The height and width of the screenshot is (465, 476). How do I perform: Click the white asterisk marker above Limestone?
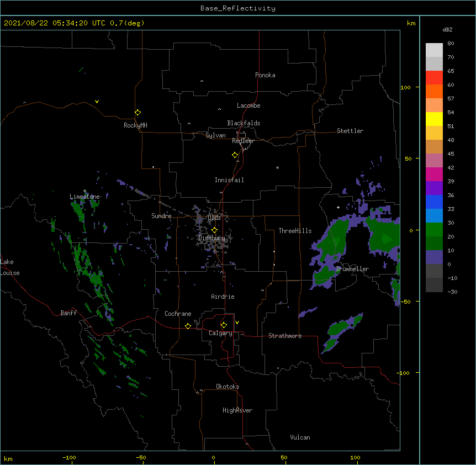(84, 191)
